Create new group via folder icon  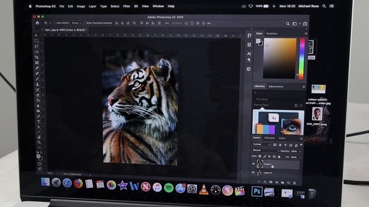click(283, 182)
